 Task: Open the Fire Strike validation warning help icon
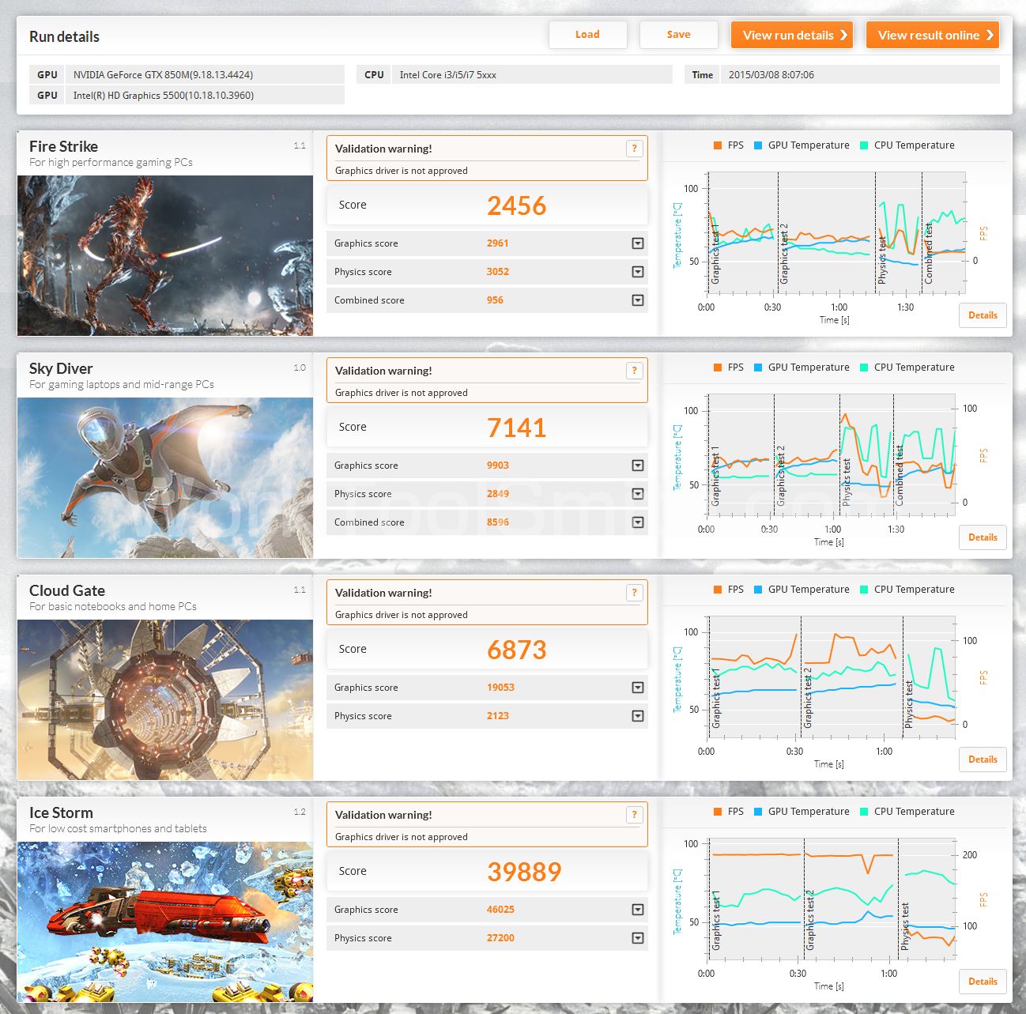634,149
